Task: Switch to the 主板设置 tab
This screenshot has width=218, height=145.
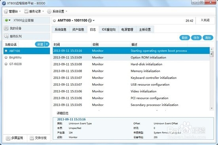Action: pyautogui.click(x=145, y=30)
